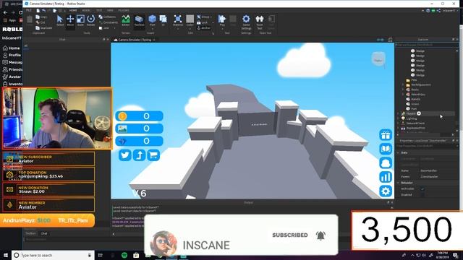Open the Material picker icon
This screenshot has width=463, height=260.
(178, 19)
